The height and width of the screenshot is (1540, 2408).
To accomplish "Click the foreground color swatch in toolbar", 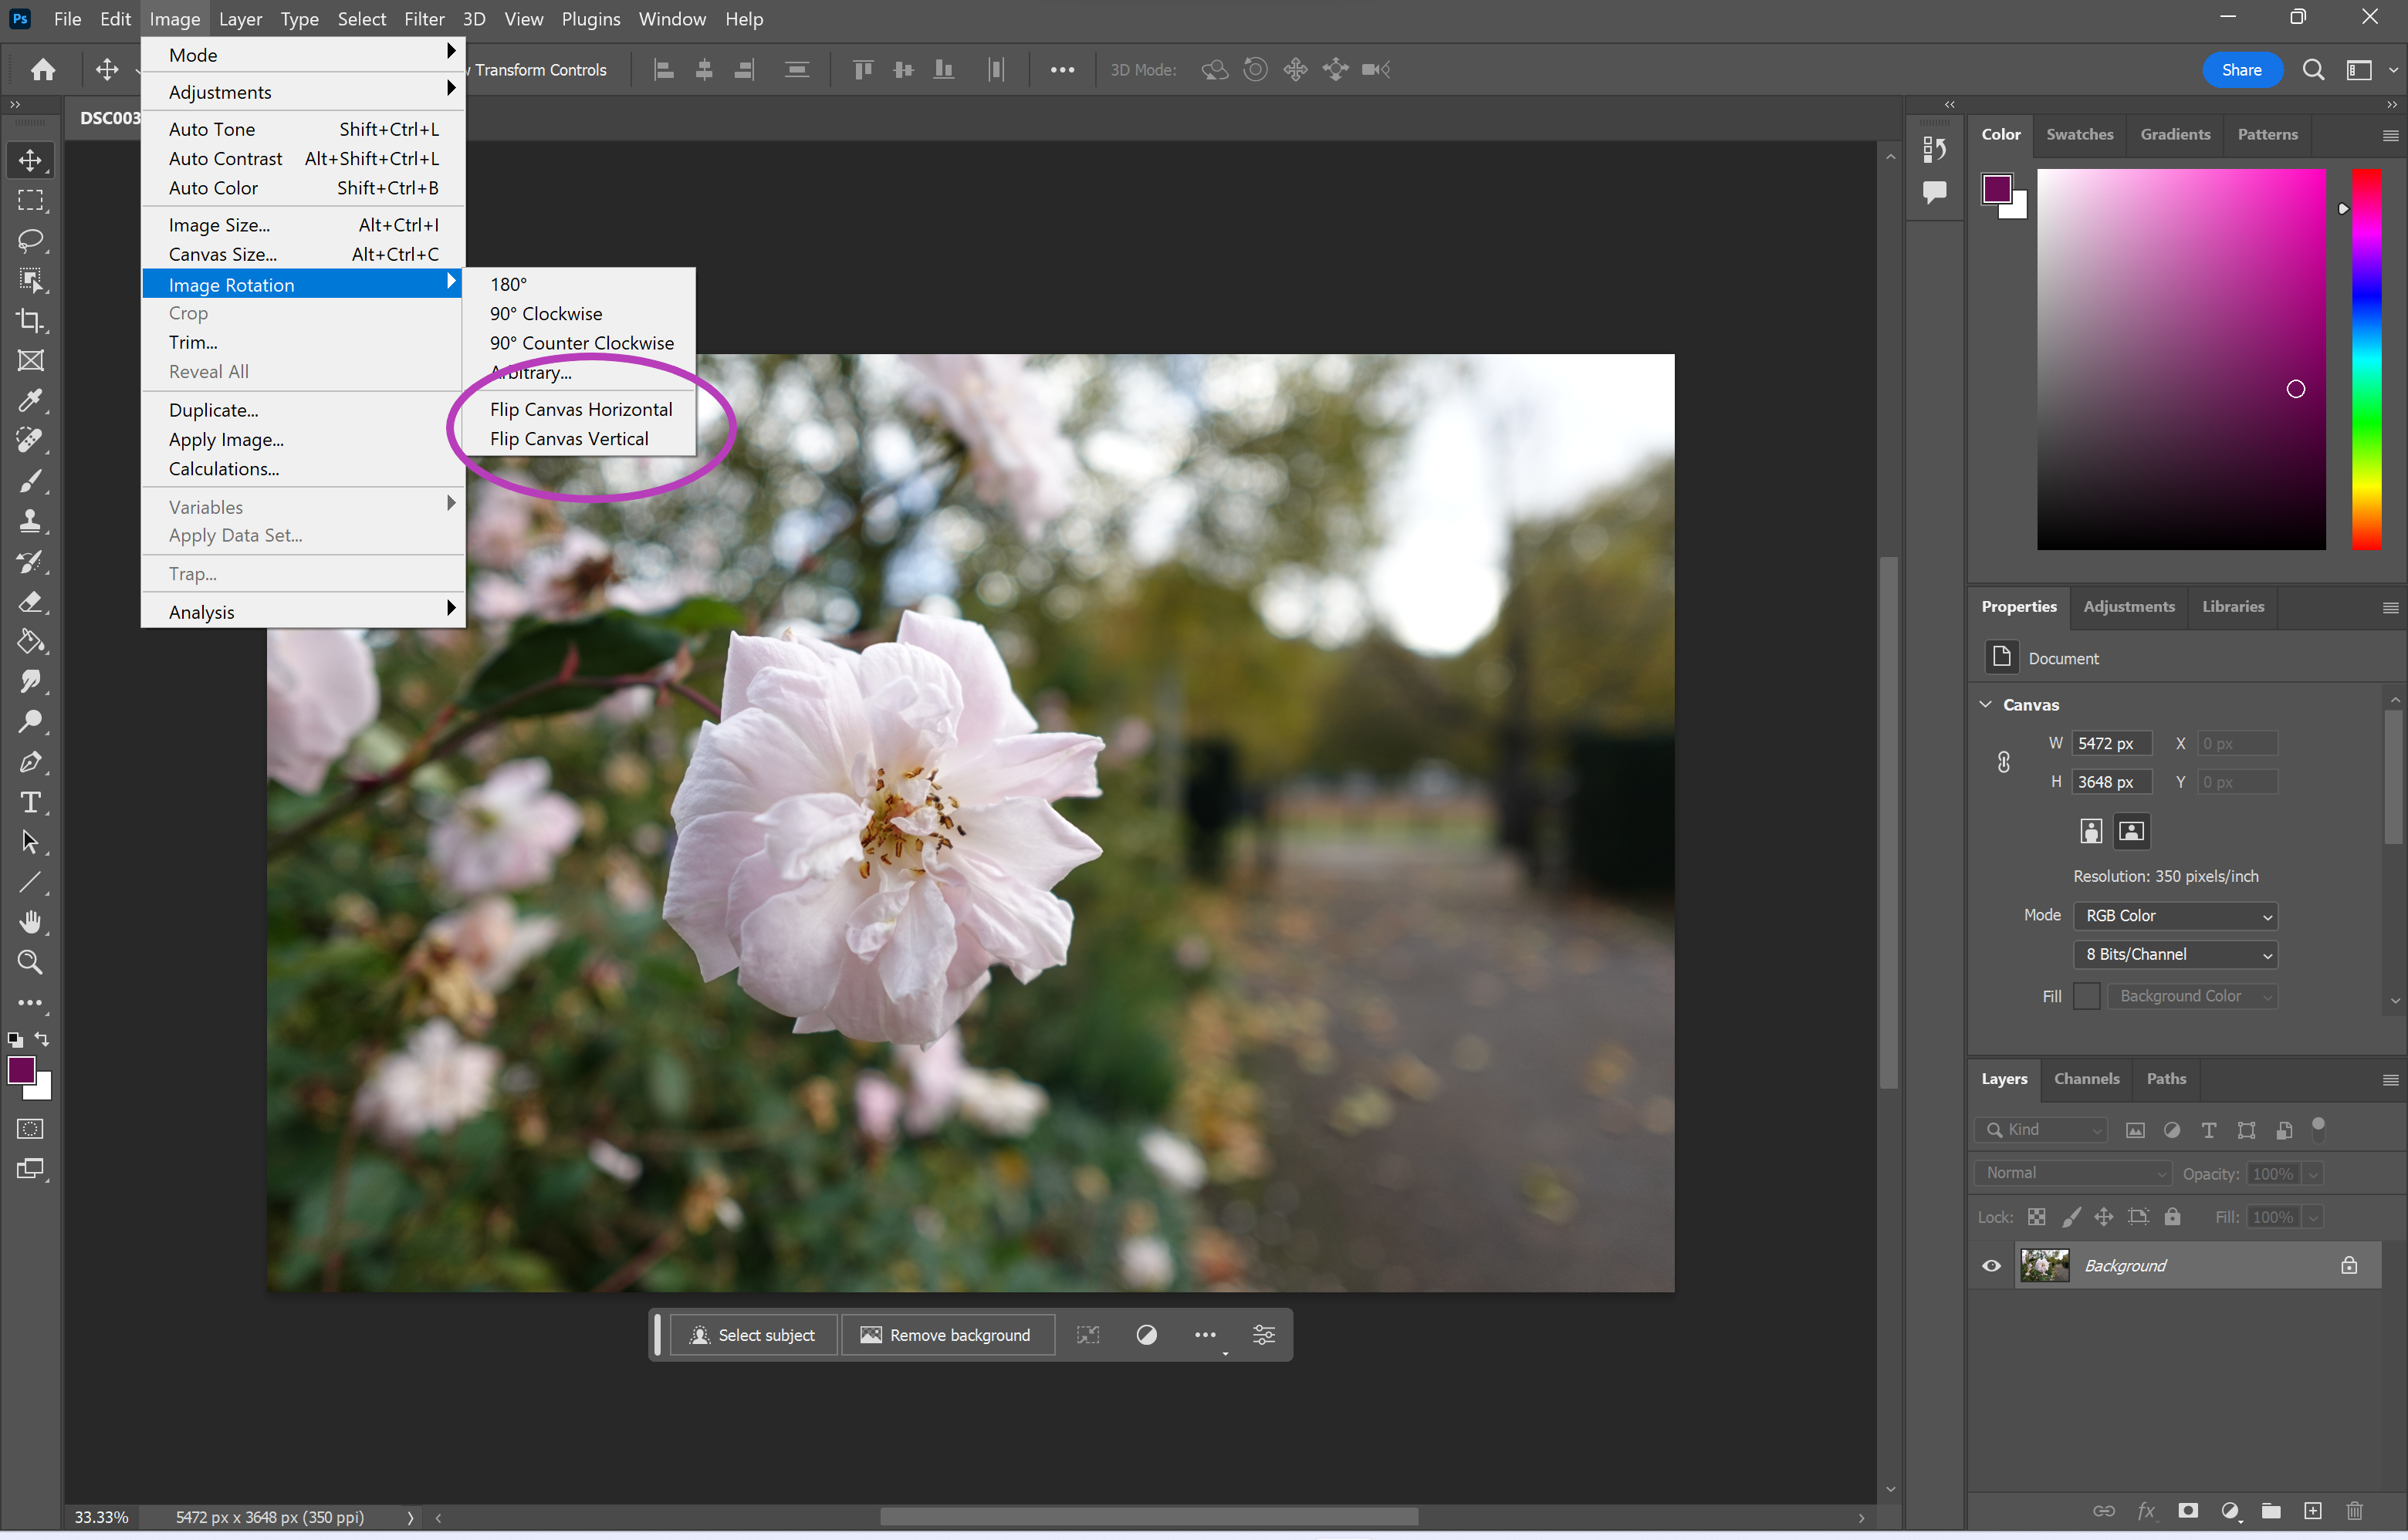I will [x=21, y=1070].
